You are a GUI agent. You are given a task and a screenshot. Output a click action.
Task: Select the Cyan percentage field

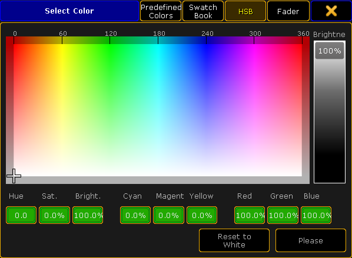(135, 215)
